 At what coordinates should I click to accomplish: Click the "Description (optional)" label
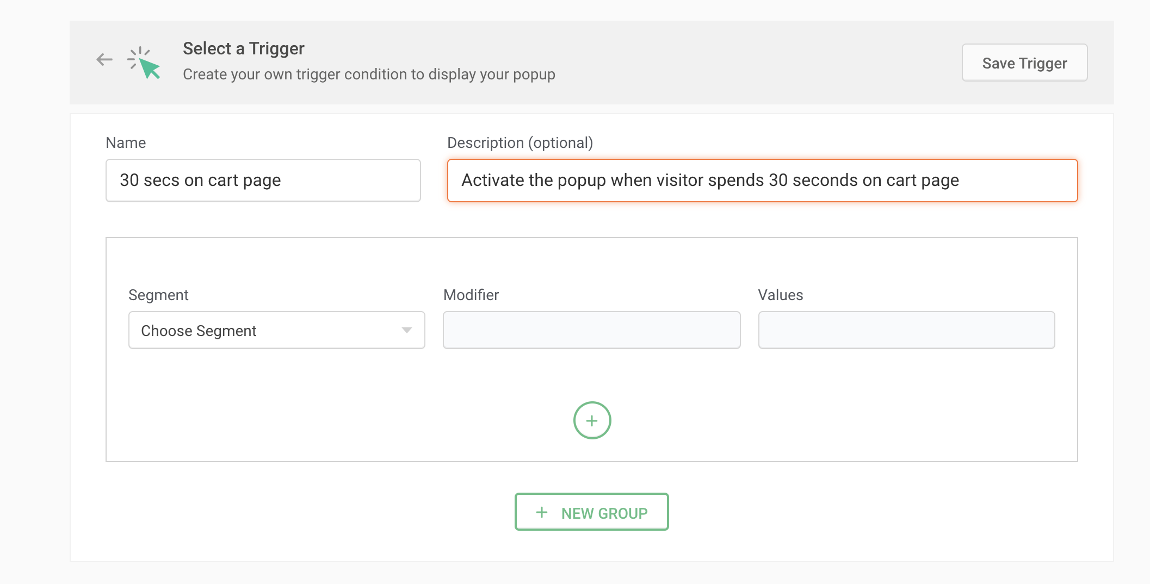click(520, 142)
